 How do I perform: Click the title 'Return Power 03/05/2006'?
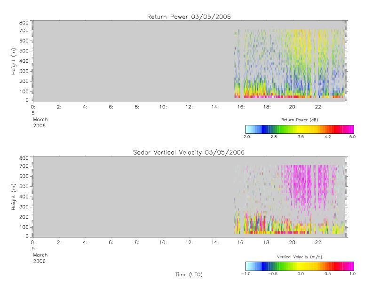189,16
